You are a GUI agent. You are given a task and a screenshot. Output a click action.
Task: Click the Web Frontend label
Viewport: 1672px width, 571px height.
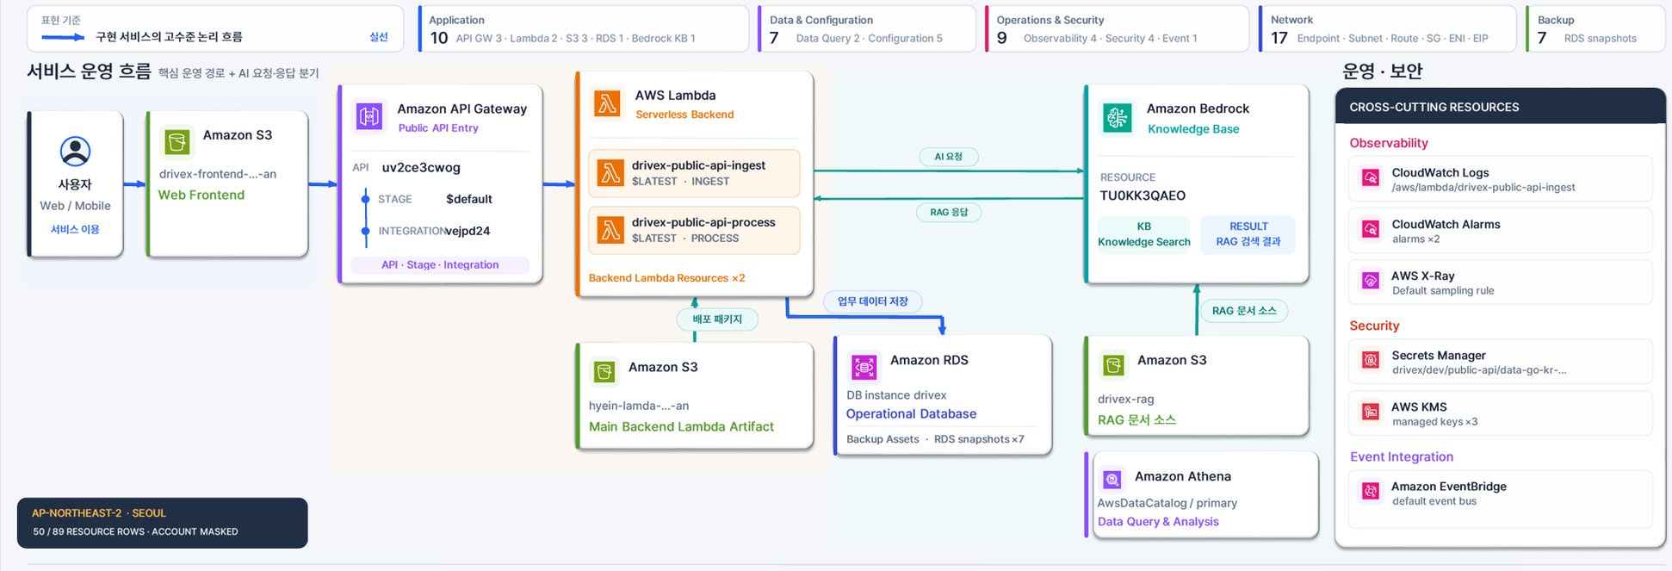coord(201,195)
